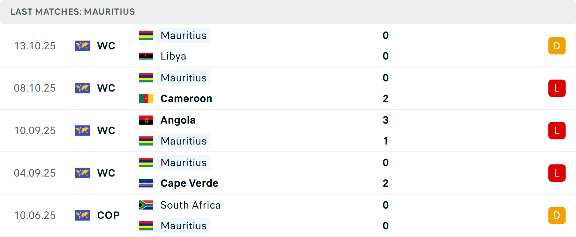
Task: Open the South Africa team link
Action: point(190,205)
